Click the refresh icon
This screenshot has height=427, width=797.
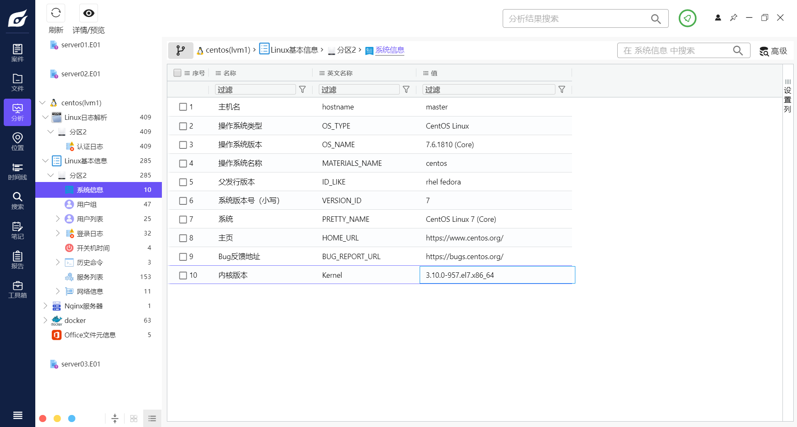56,13
